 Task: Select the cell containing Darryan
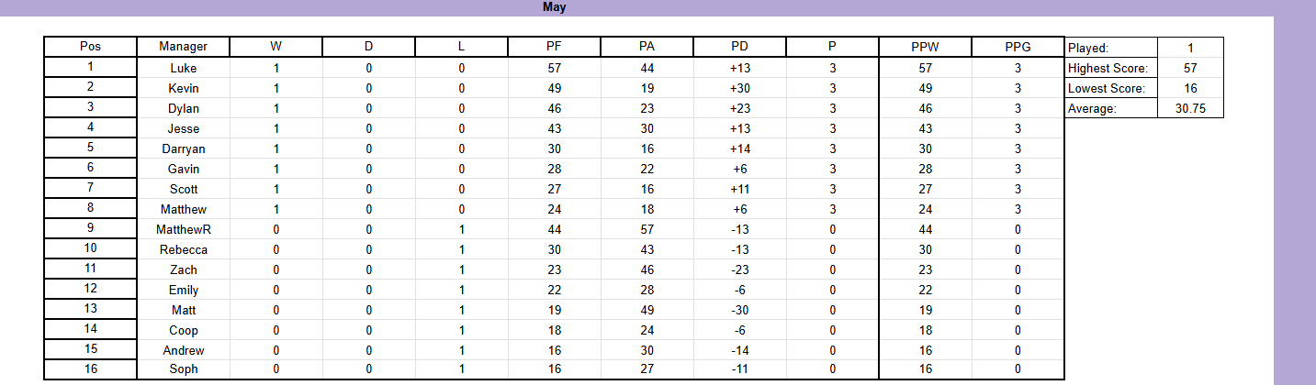[x=183, y=148]
